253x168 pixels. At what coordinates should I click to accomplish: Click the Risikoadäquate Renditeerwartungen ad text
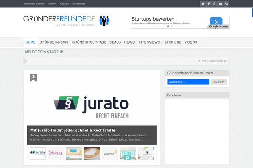coord(161,24)
